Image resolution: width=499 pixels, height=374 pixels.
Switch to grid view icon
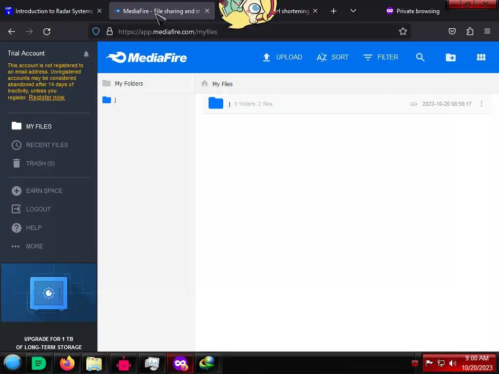[481, 57]
